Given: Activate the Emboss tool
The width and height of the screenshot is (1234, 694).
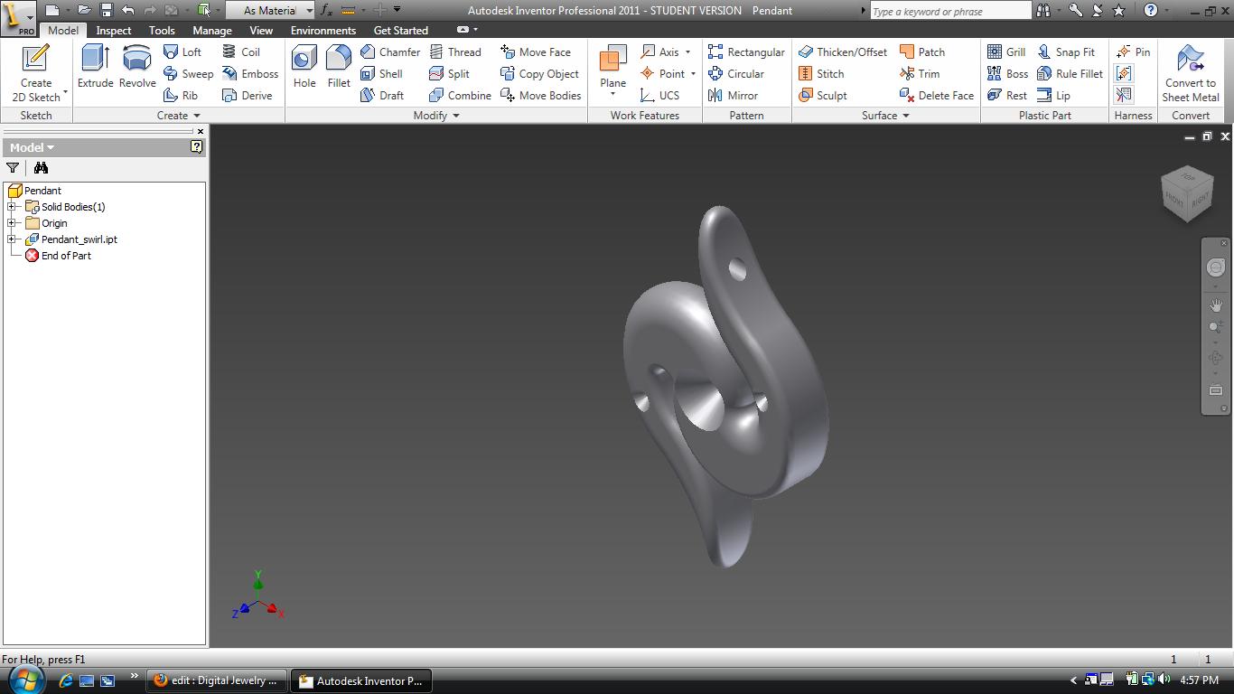Looking at the screenshot, I should (250, 74).
